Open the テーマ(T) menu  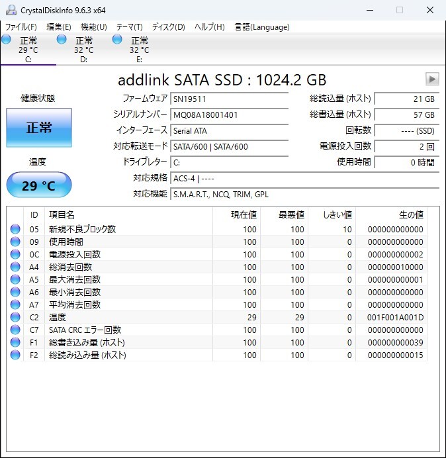(x=130, y=27)
